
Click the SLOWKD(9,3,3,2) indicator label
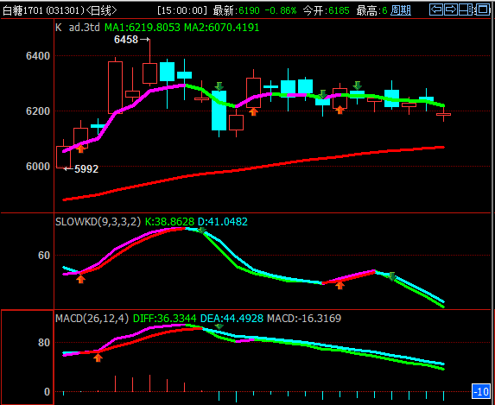tap(98, 222)
